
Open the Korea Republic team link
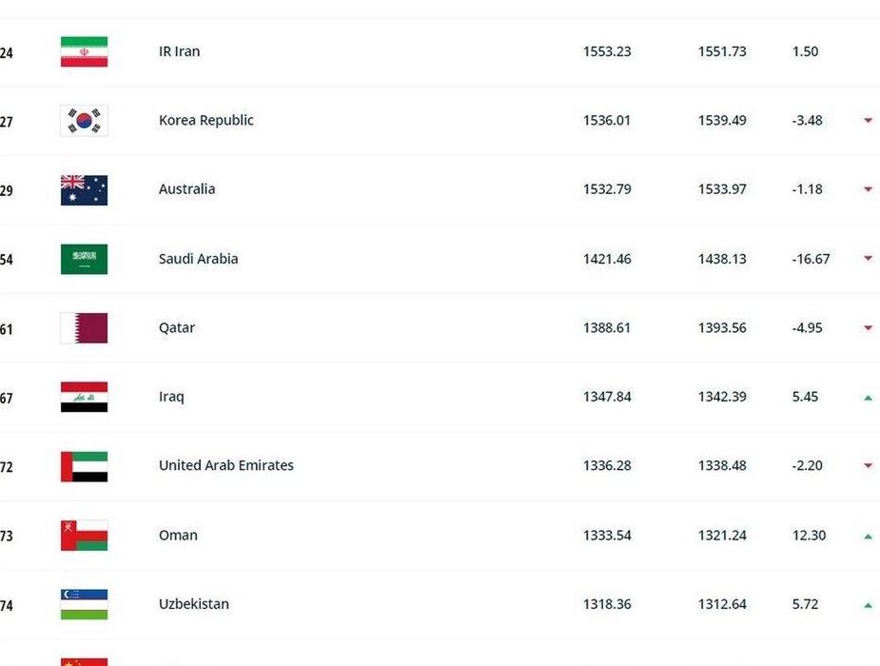pyautogui.click(x=206, y=121)
